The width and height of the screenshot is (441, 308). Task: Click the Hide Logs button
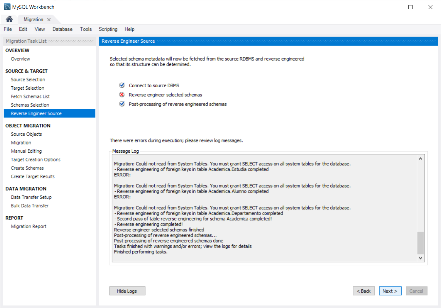point(127,291)
